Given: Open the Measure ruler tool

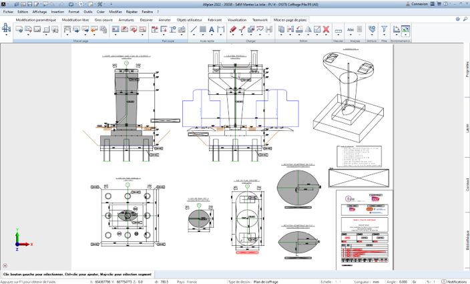Looking at the screenshot, I should click(338, 30).
